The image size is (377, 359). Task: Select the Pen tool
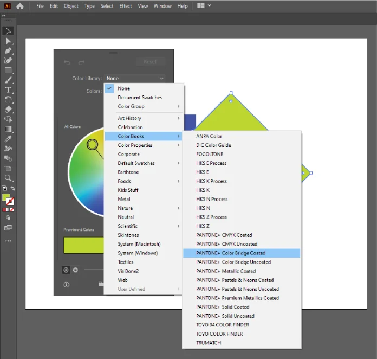pyautogui.click(x=8, y=51)
